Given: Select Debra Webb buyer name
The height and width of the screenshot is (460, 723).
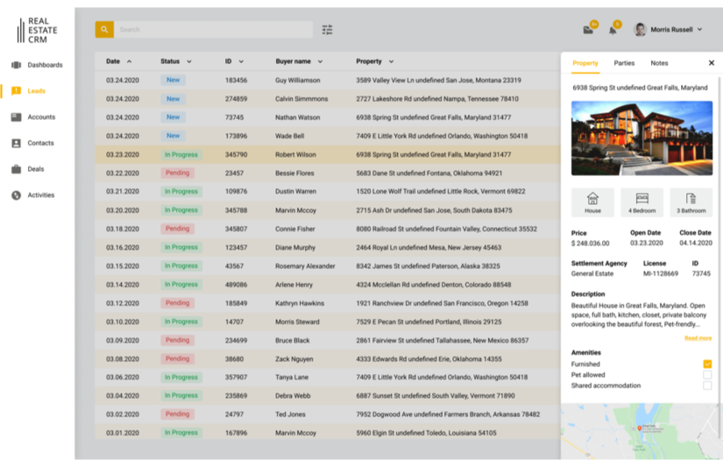Looking at the screenshot, I should tap(293, 395).
